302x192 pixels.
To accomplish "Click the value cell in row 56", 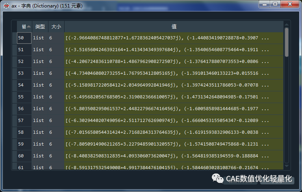I will 174,109.
